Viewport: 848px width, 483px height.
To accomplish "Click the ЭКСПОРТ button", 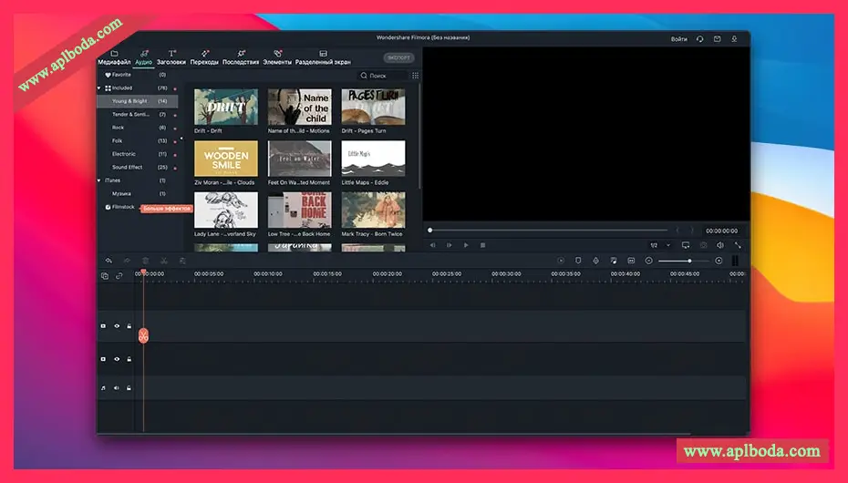I will [398, 57].
